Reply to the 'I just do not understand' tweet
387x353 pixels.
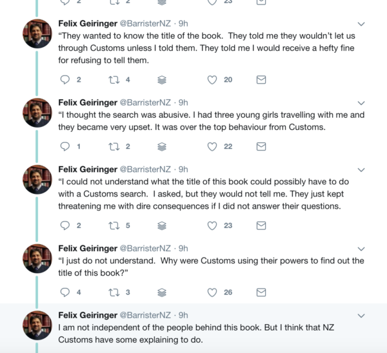(64, 292)
